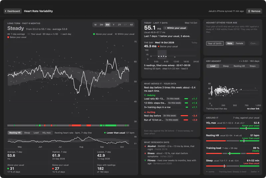Screen dimensions: 266x178
Task: Switch time range to 3M
Action: pyautogui.click(x=101, y=25)
